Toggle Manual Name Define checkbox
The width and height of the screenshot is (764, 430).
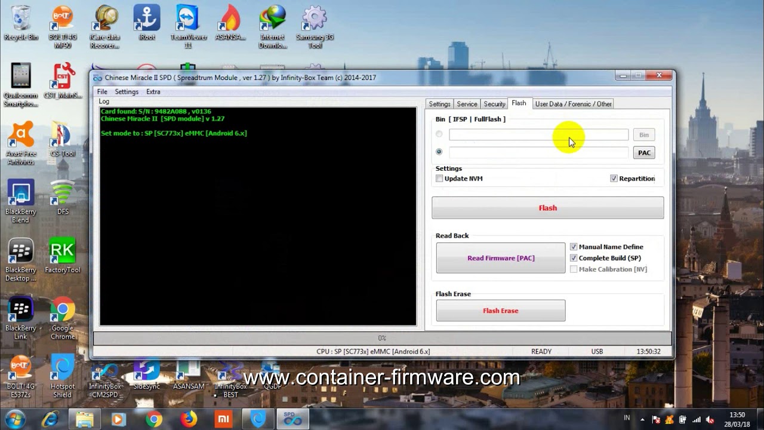[574, 247]
